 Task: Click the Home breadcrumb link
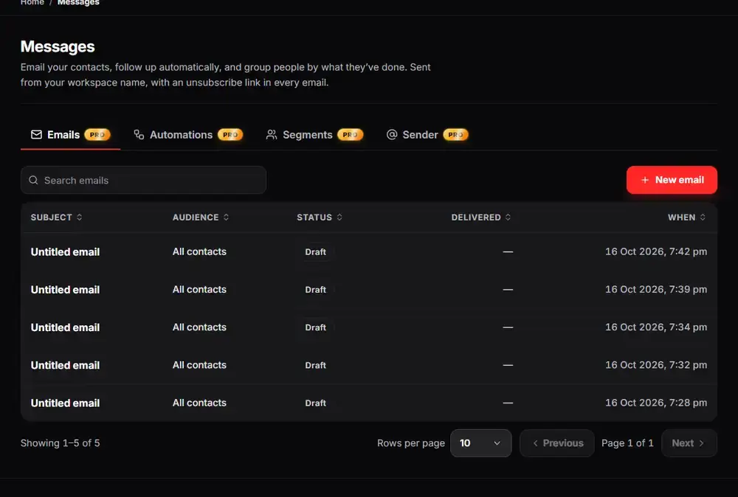(32, 2)
